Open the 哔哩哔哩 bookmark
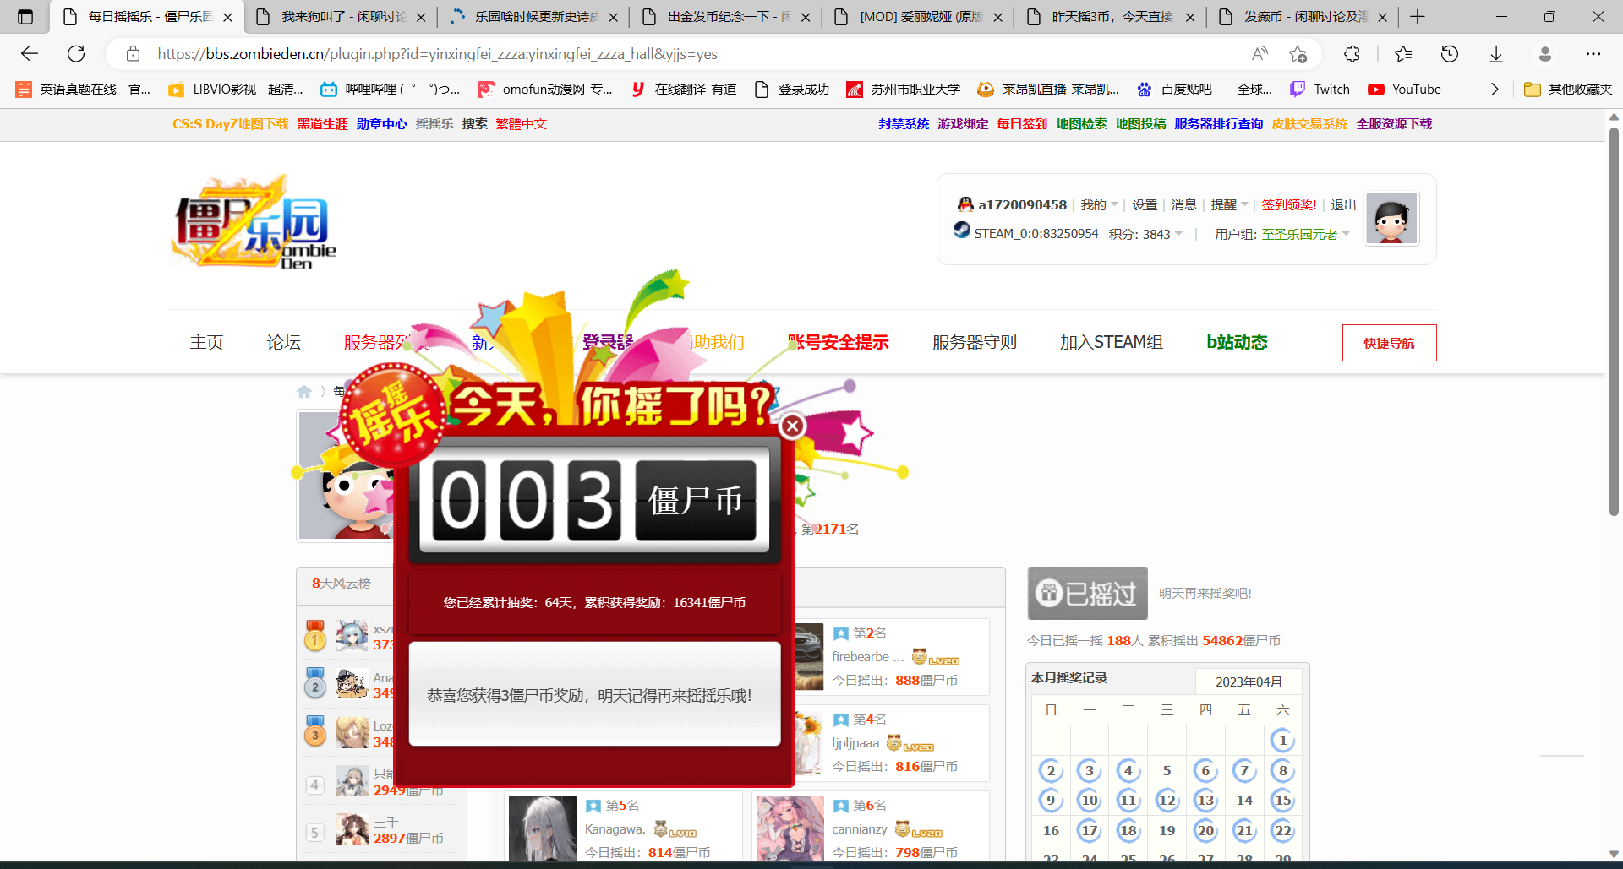Screen dimensions: 1623x869 click(x=390, y=90)
